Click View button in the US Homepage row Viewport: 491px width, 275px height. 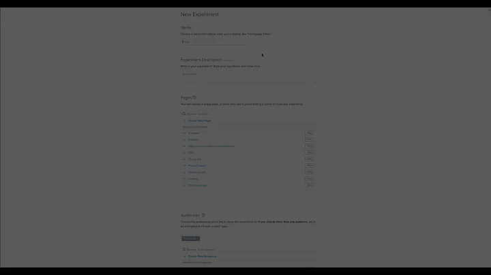(x=309, y=185)
